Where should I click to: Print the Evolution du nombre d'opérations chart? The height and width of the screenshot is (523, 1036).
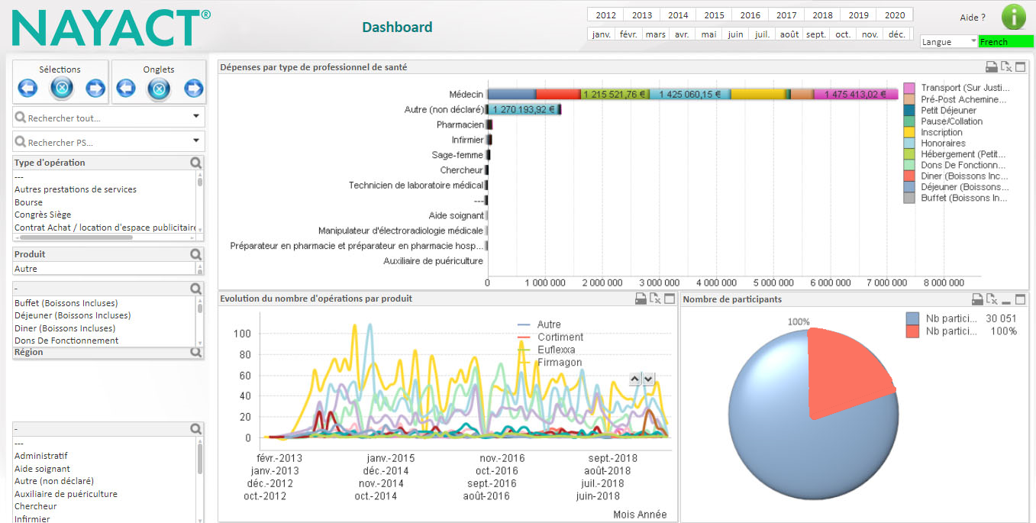(641, 299)
